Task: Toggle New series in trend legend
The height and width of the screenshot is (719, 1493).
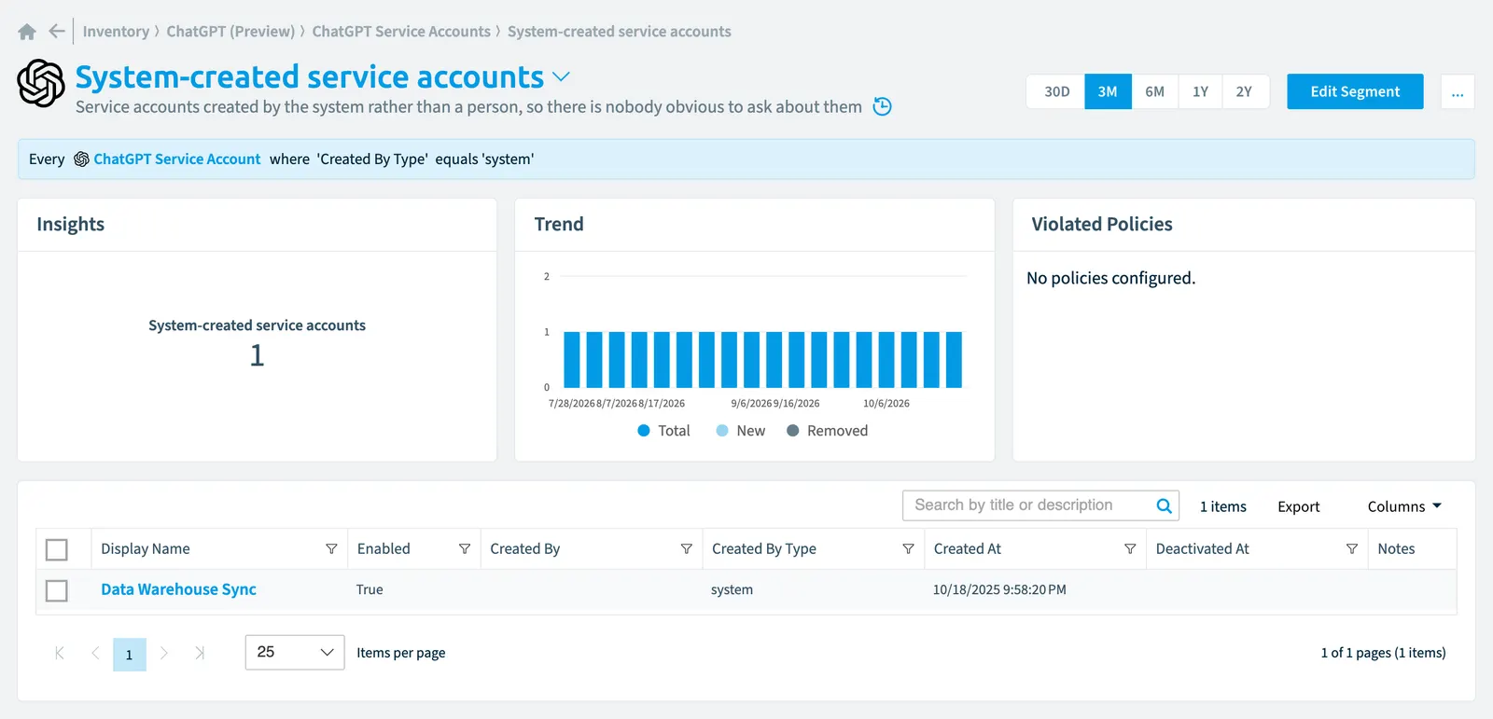Action: tap(740, 431)
